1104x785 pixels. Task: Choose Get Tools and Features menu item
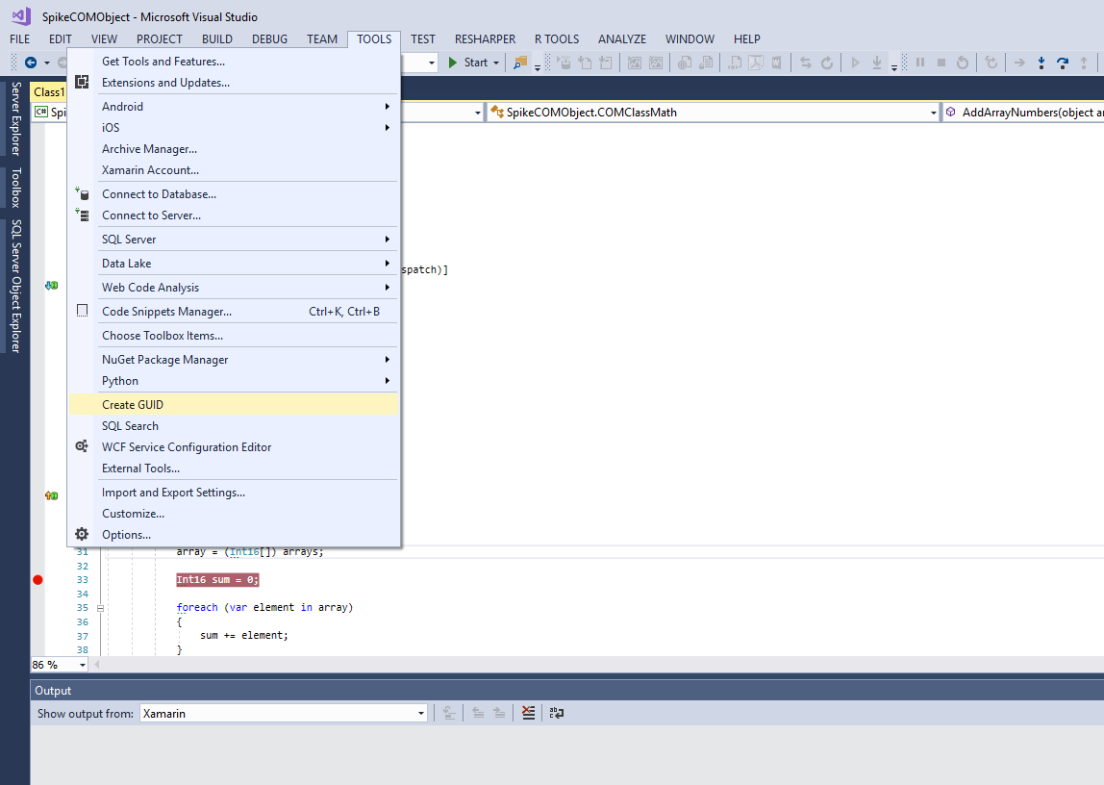coord(234,62)
